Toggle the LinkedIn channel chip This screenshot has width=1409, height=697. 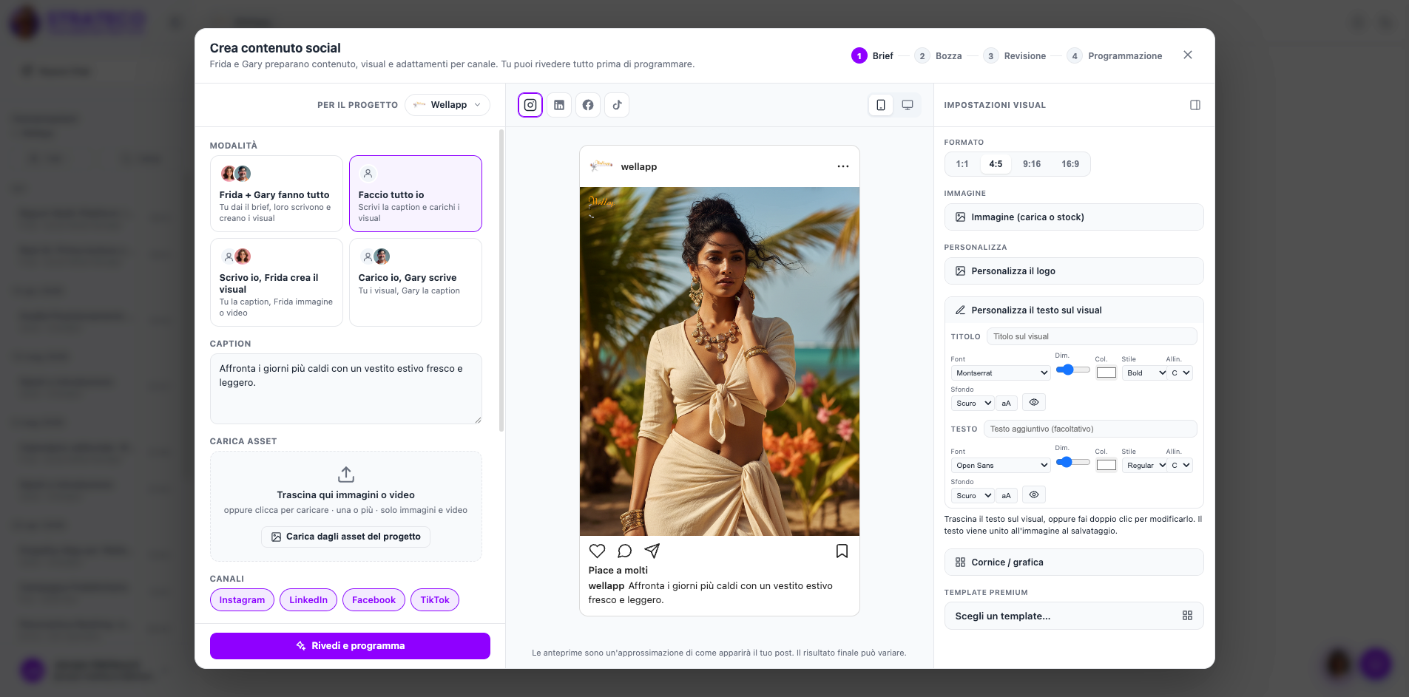(308, 600)
